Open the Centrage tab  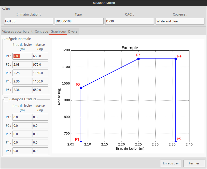pyautogui.click(x=42, y=31)
